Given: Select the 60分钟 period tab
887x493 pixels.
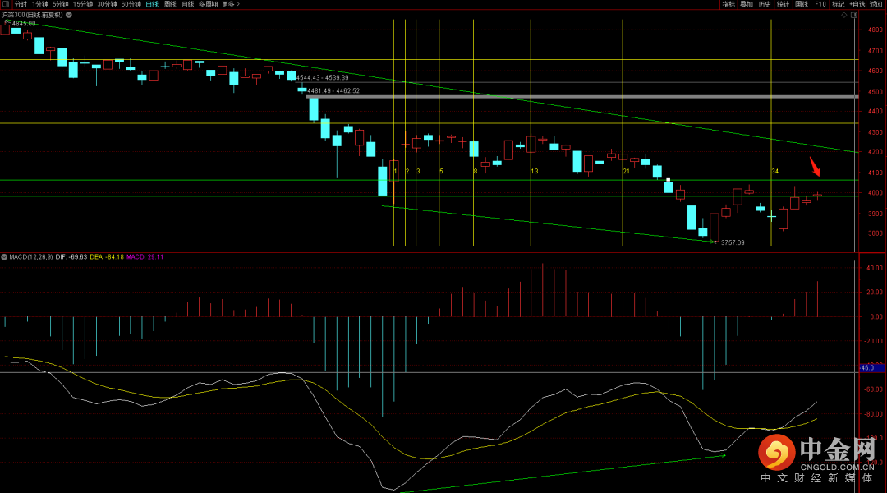Looking at the screenshot, I should point(131,4).
